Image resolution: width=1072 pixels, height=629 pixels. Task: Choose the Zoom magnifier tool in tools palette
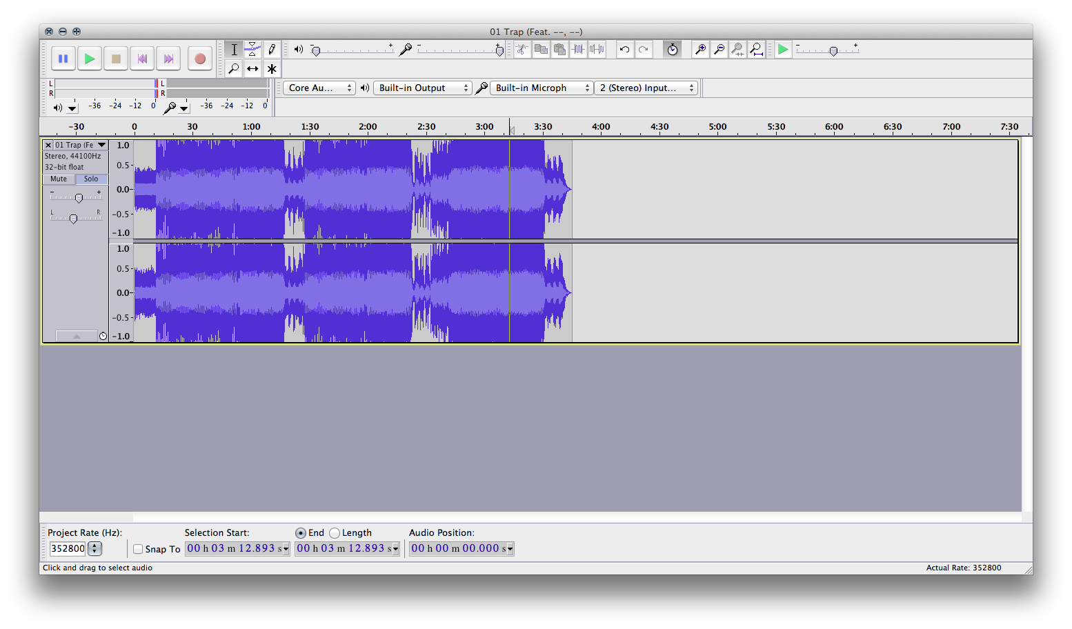click(x=234, y=68)
